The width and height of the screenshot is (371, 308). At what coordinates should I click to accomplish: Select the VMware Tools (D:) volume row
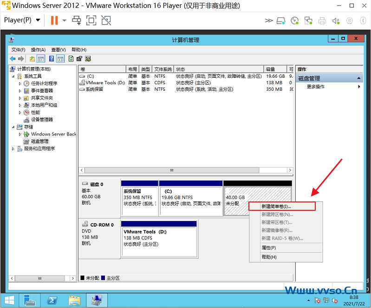pos(186,83)
